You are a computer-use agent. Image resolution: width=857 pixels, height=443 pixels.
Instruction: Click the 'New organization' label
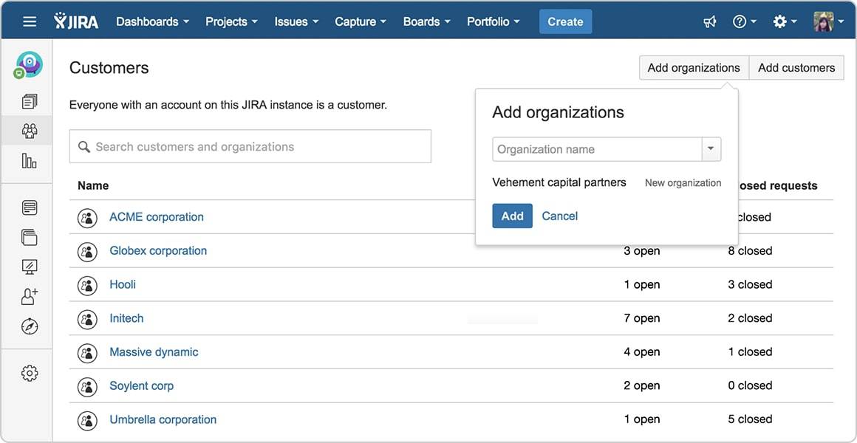point(683,183)
